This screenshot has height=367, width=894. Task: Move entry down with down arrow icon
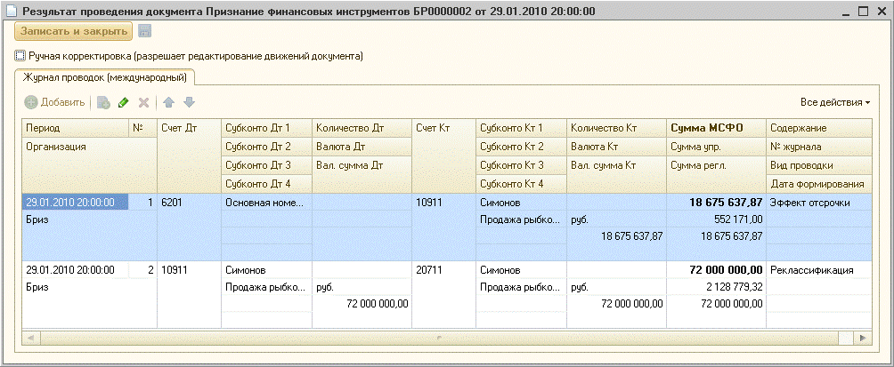point(188,103)
